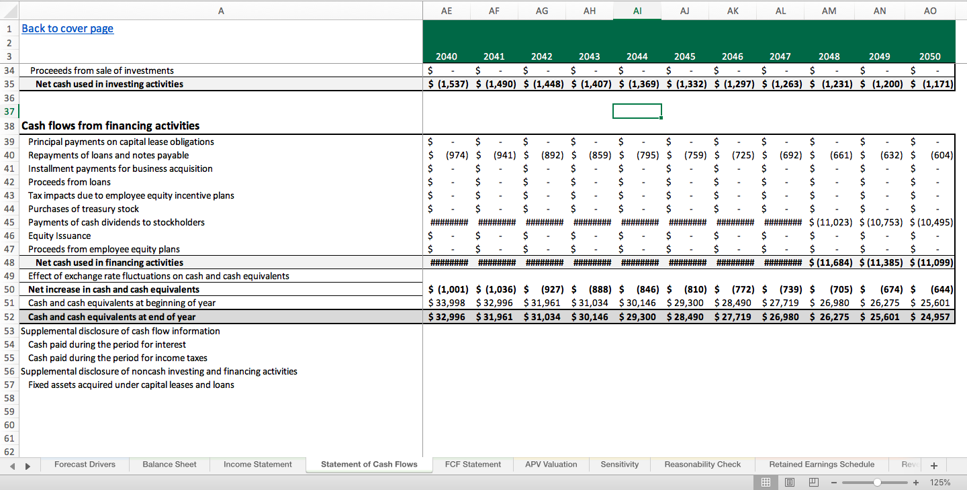Screen dimensions: 967x490
Task: Open the 125% zoom level dialog
Action: click(940, 482)
